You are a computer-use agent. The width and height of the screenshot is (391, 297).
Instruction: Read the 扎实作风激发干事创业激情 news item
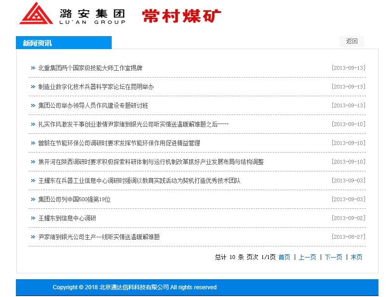(x=133, y=124)
